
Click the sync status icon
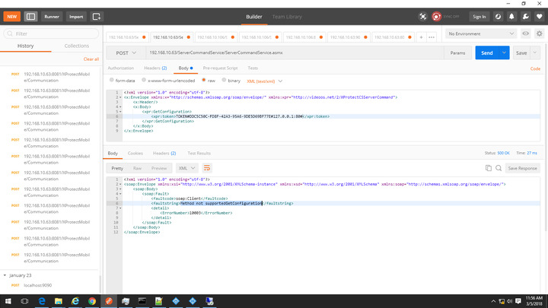click(x=437, y=16)
